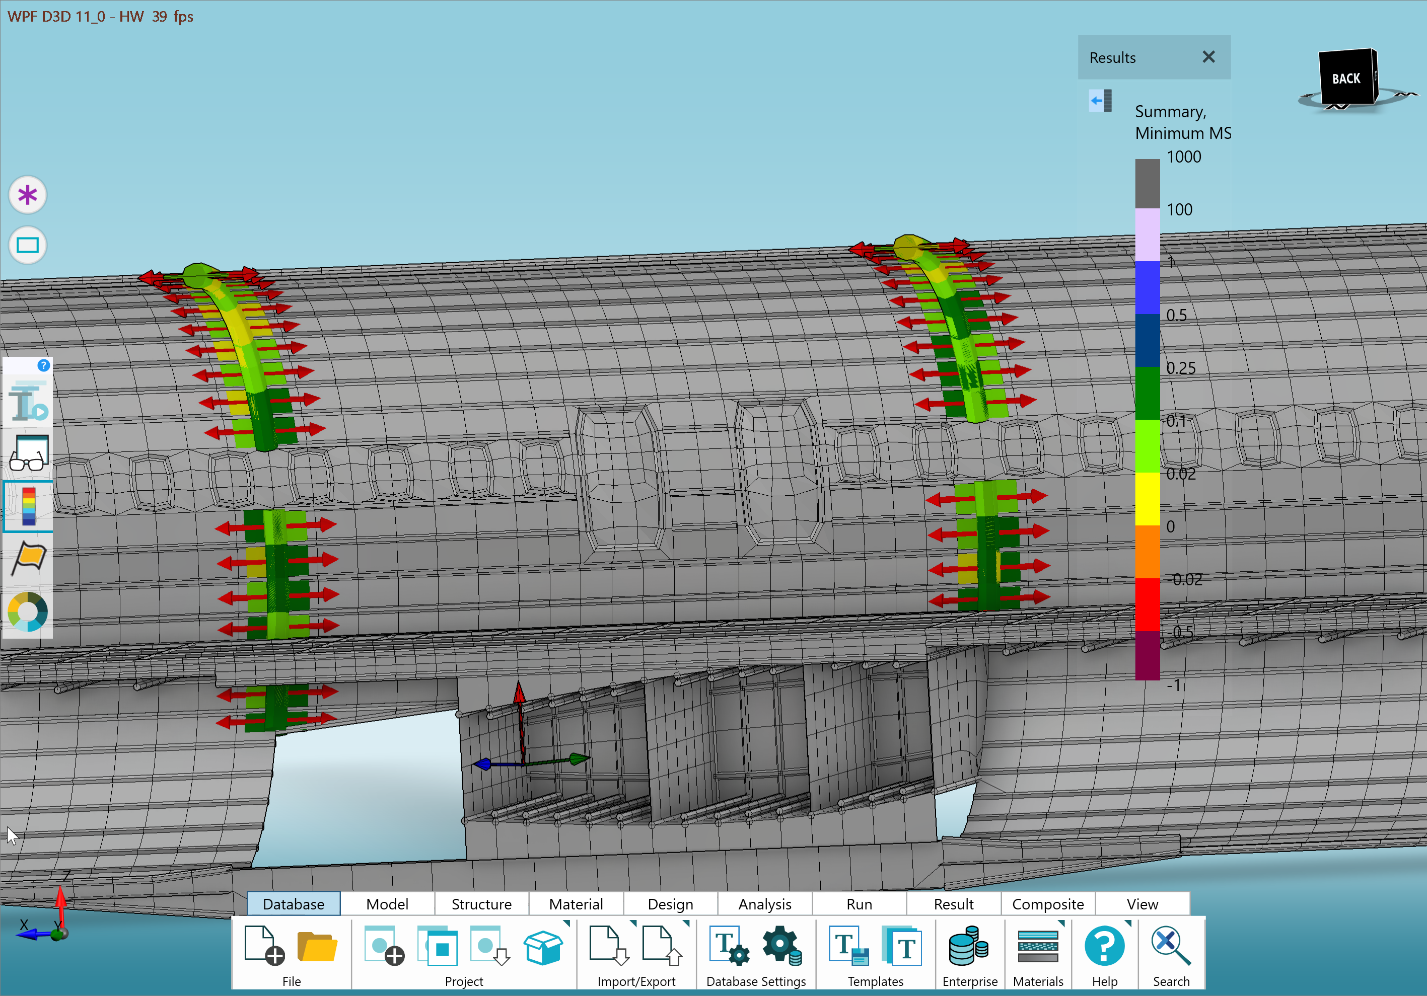
Task: Click the color donut chart icon
Action: (x=28, y=611)
